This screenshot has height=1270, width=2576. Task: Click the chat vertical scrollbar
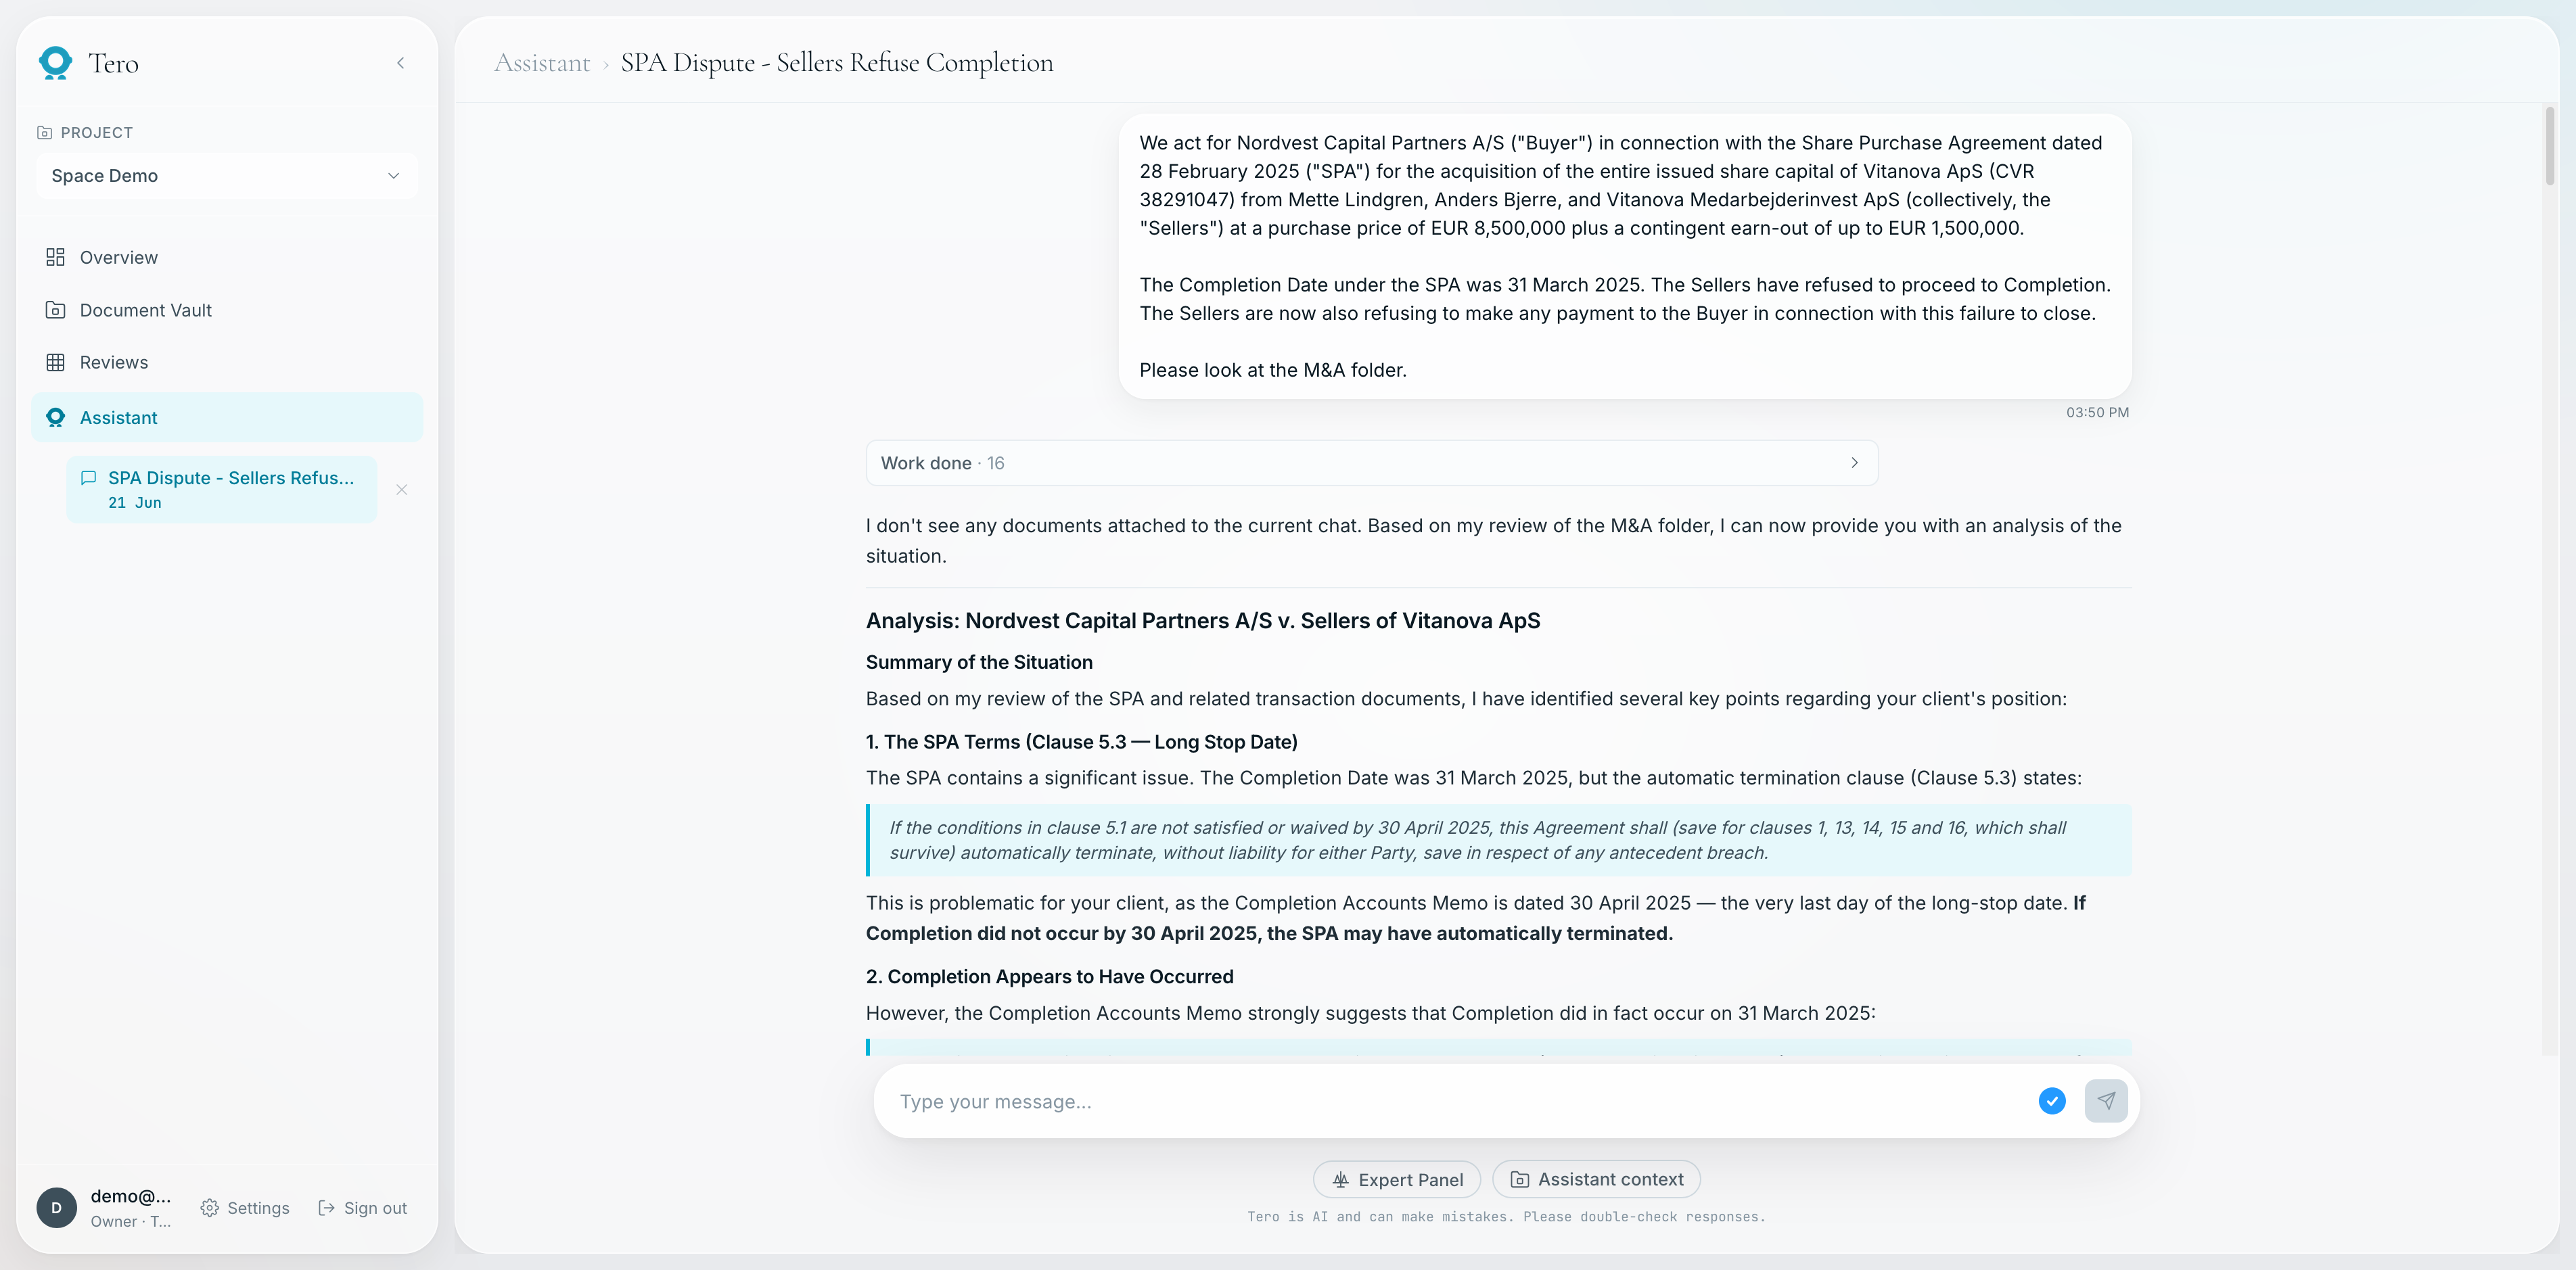pos(2550,146)
